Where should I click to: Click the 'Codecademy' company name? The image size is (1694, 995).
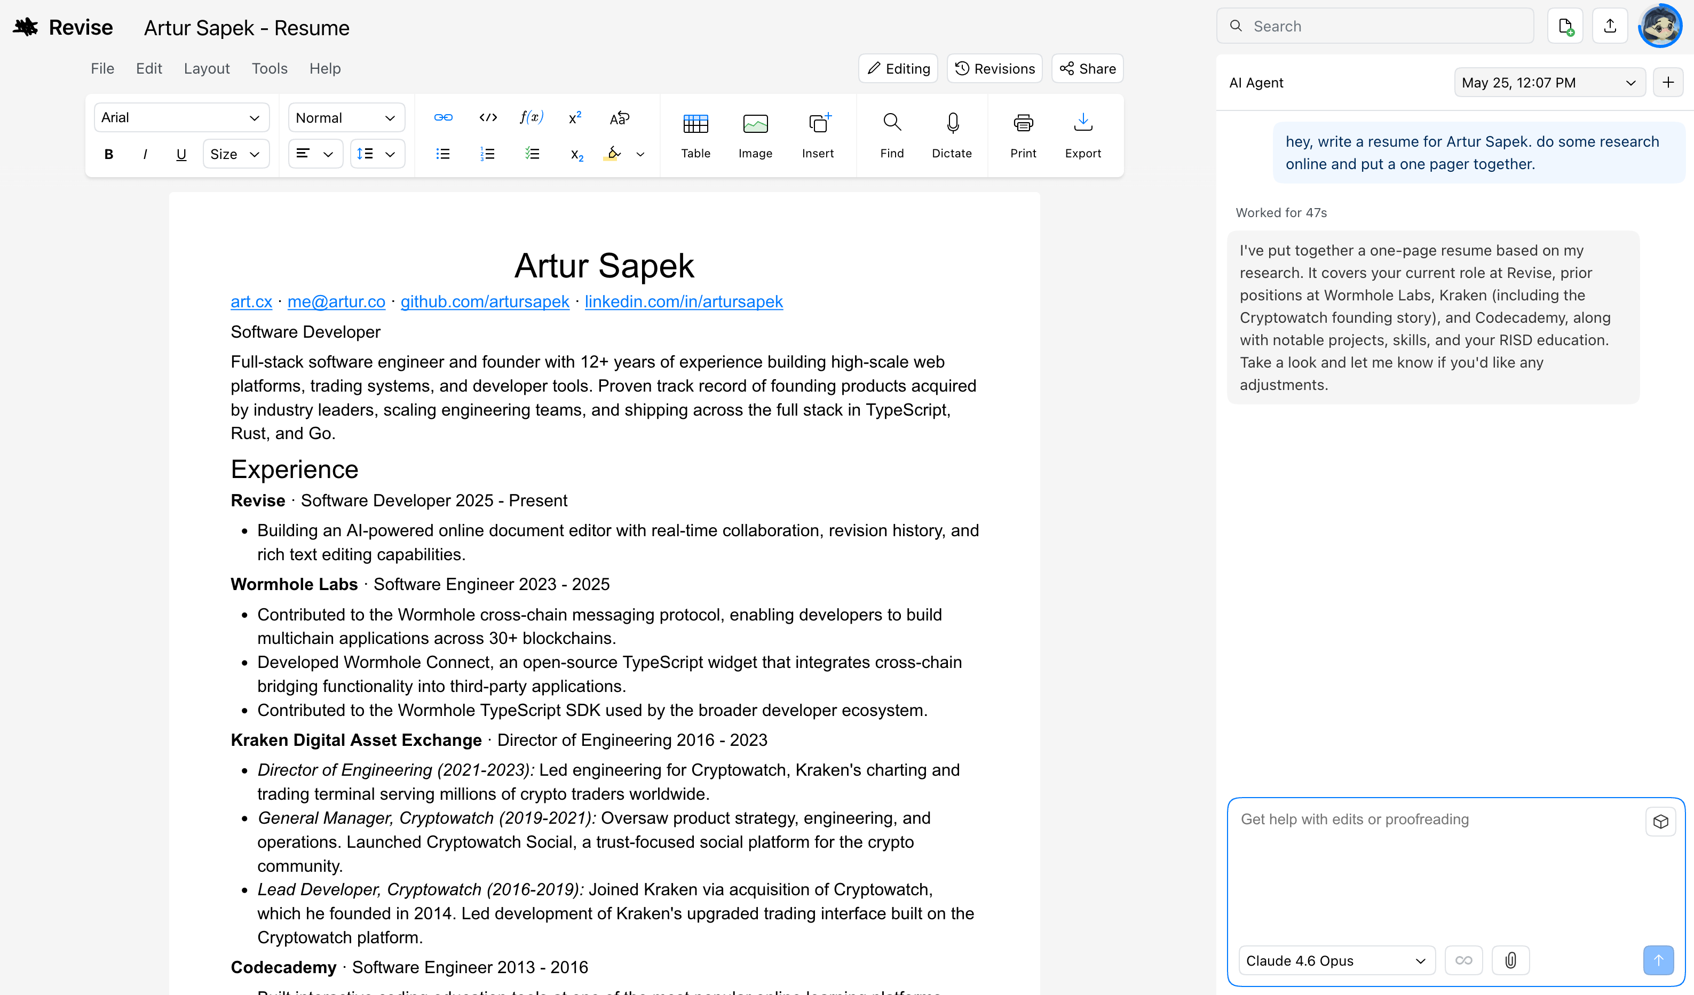click(x=283, y=967)
